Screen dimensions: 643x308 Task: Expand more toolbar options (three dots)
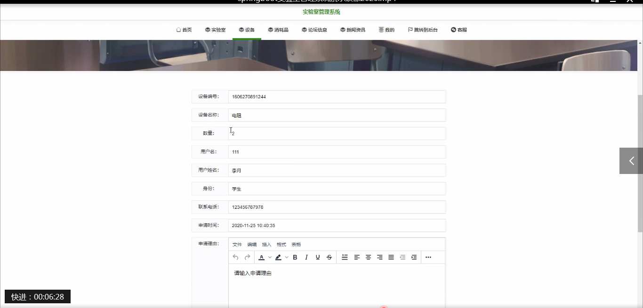coord(428,257)
